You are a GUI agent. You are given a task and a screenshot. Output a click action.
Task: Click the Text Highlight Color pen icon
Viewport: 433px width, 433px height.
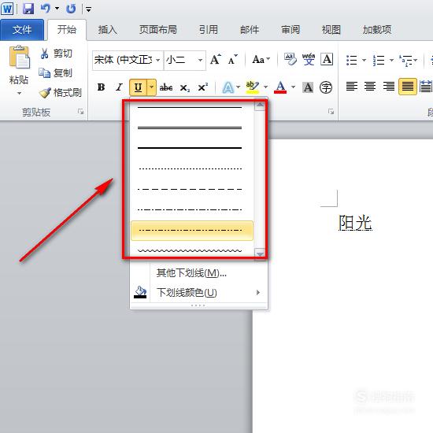pyautogui.click(x=253, y=87)
